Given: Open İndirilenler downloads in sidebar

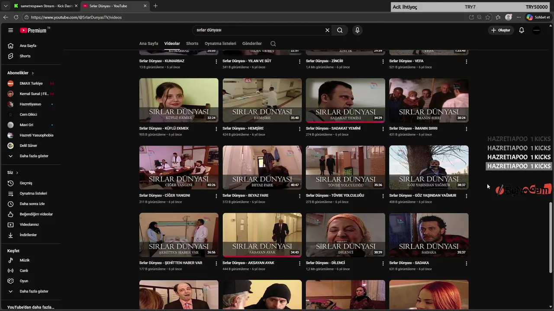Looking at the screenshot, I should coord(28,235).
